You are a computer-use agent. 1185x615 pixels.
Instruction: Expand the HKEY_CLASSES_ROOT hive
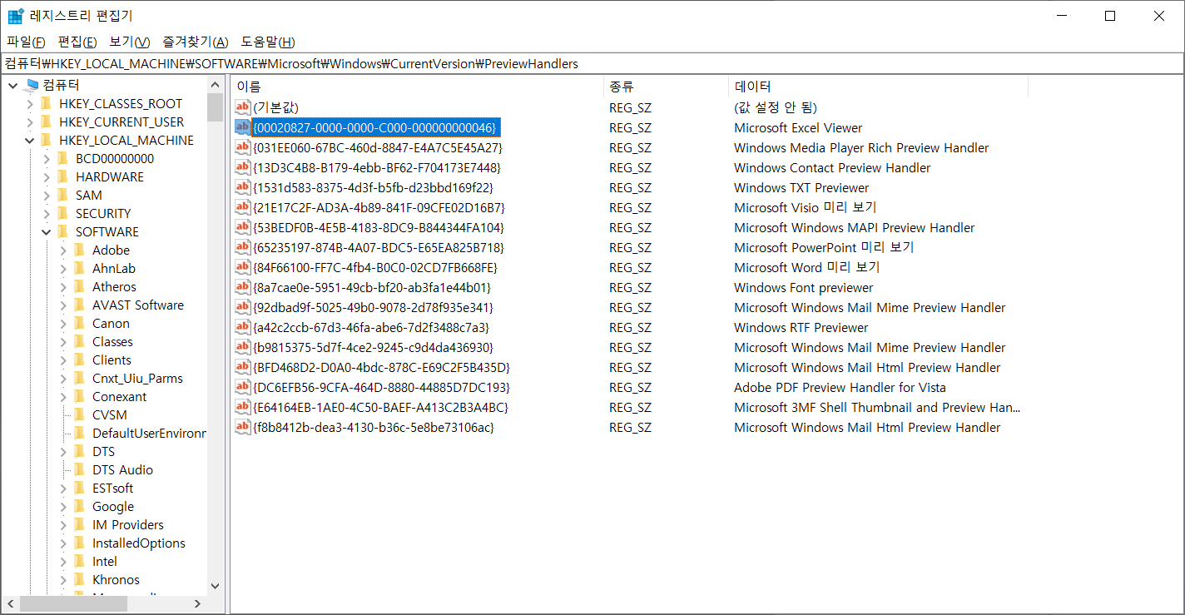[30, 103]
